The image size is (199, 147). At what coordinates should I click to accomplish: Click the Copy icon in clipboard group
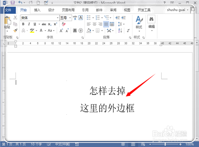[15, 24]
